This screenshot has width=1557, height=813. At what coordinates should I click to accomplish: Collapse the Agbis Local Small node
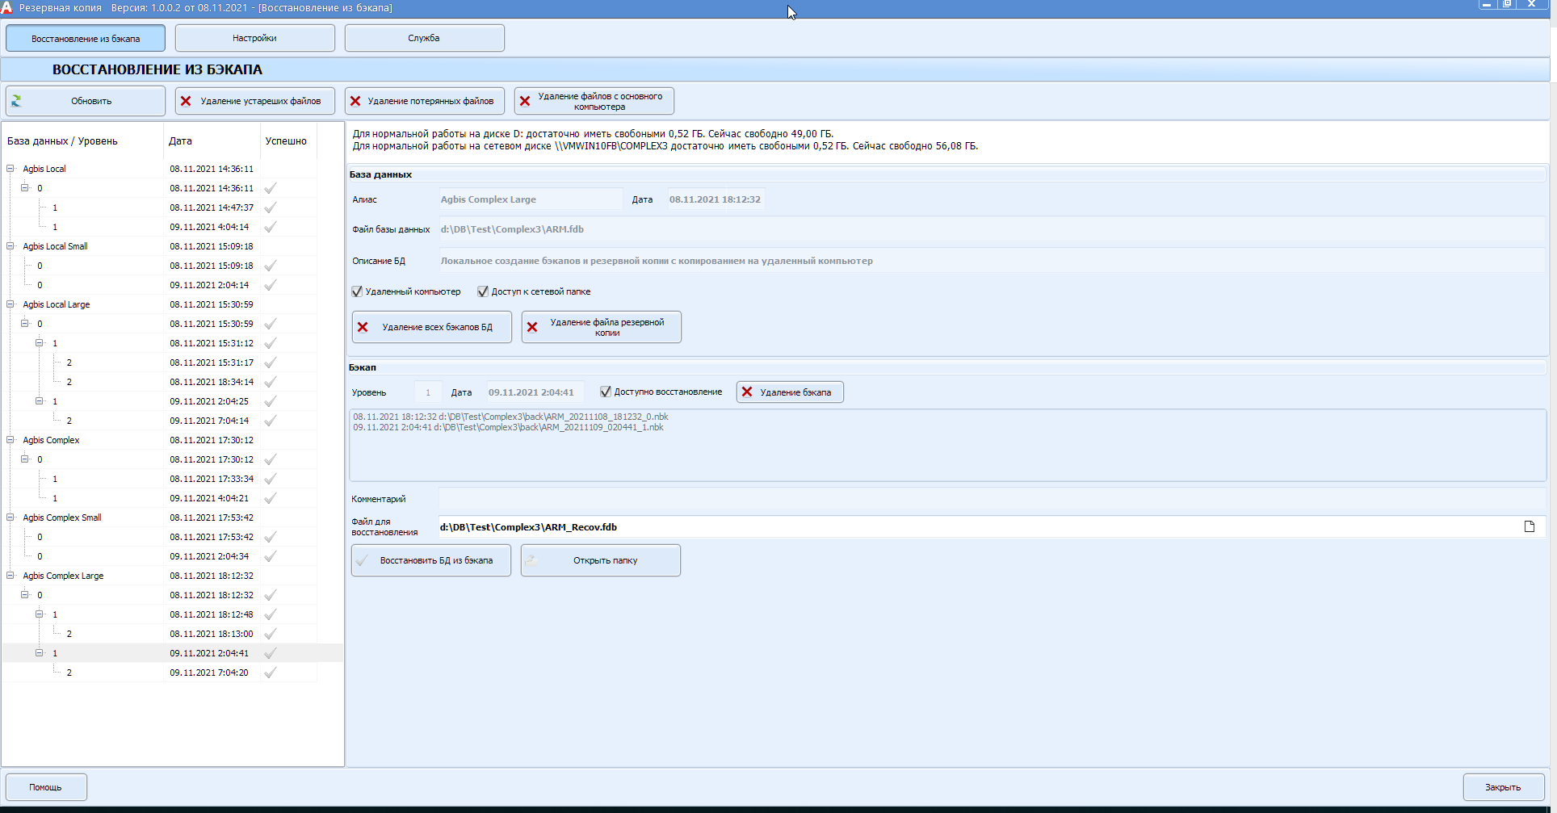10,246
